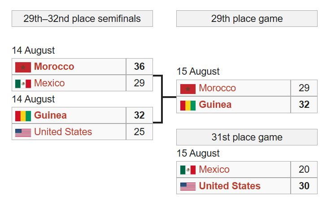This screenshot has width=327, height=200.
Task: Click Mexico flag in 31st place game
Action: pos(188,170)
